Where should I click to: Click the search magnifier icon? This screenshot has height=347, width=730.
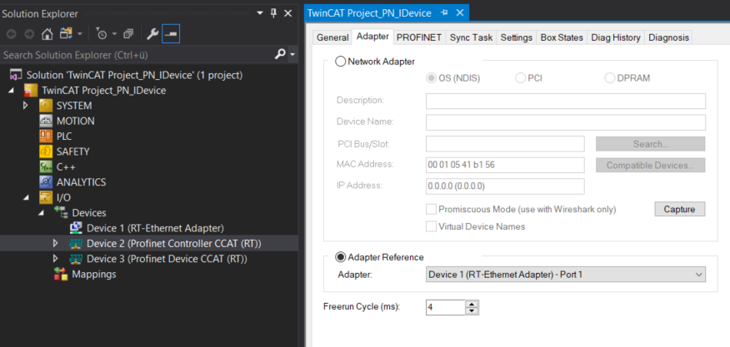280,54
